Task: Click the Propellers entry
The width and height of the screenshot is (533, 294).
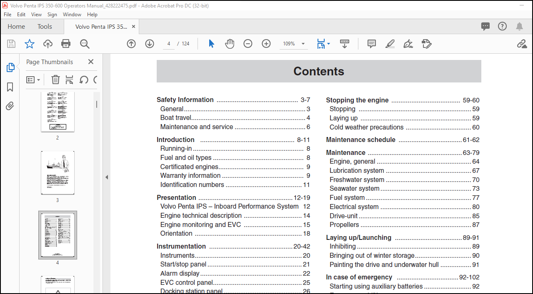Action: coord(404,224)
